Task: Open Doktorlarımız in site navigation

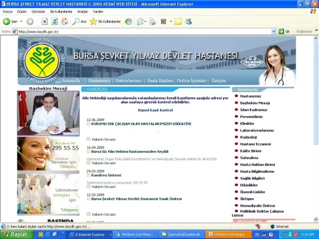Action: [x=129, y=81]
